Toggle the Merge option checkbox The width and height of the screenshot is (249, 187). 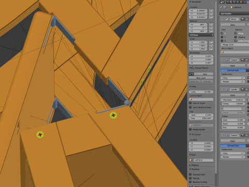[x=236, y=33]
